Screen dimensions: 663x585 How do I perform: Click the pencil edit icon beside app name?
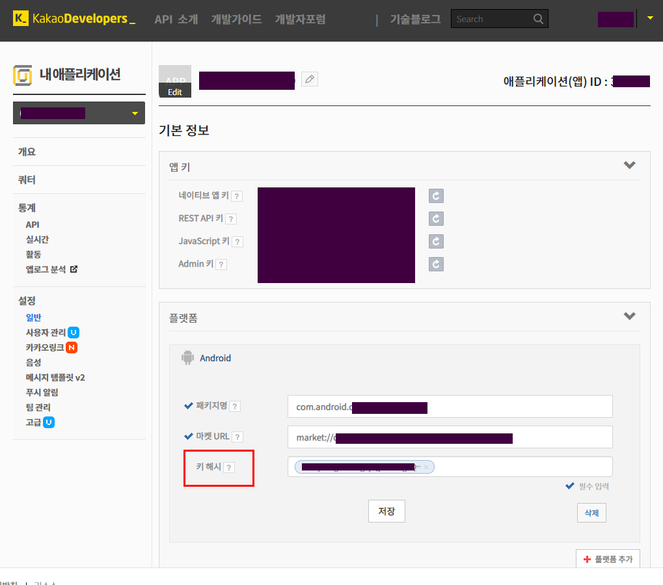point(310,79)
